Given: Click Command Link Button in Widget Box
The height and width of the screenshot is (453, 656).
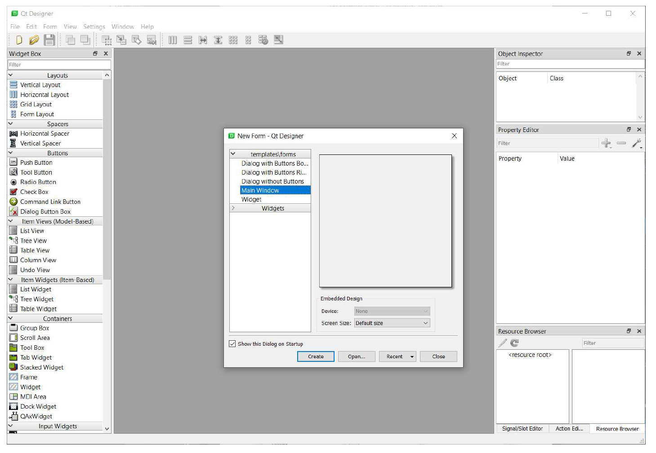Looking at the screenshot, I should click(50, 202).
